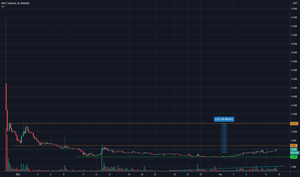Click the 15 date label on time axis
Viewport: 300px width, 177px height.
tap(109, 174)
